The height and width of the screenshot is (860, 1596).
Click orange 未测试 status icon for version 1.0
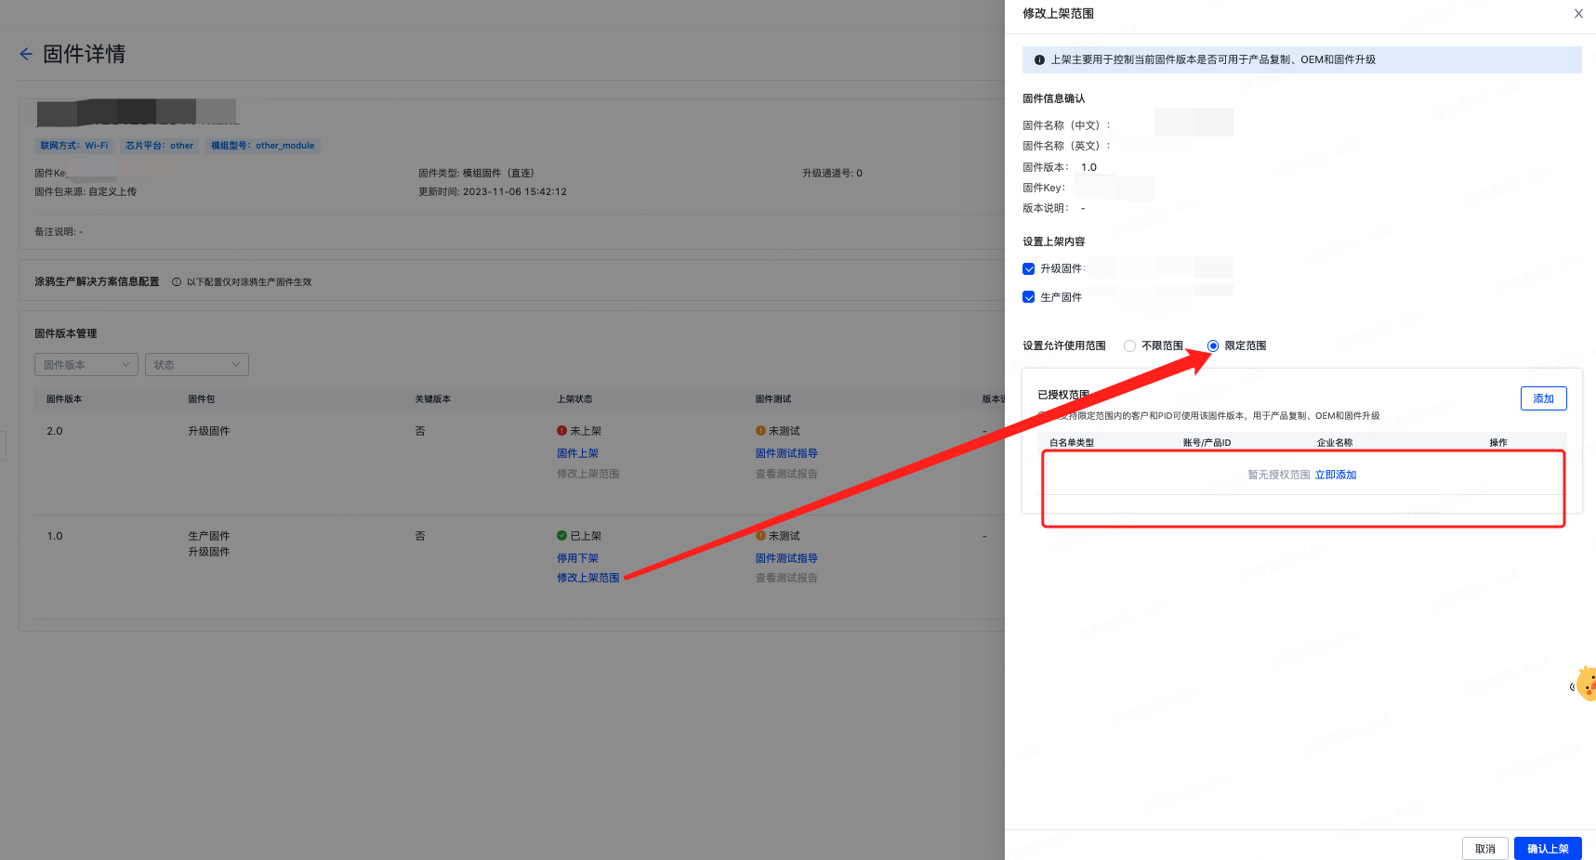tap(760, 536)
